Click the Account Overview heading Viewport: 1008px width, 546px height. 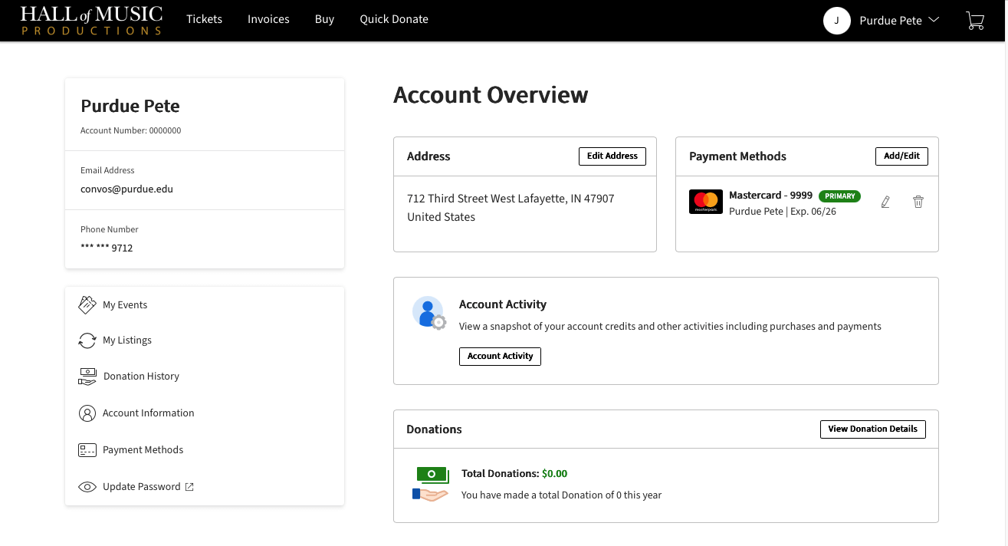tap(491, 95)
